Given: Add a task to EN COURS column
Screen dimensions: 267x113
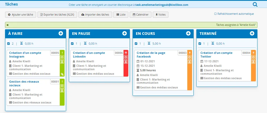Looking at the screenshot, I should coord(188,34).
